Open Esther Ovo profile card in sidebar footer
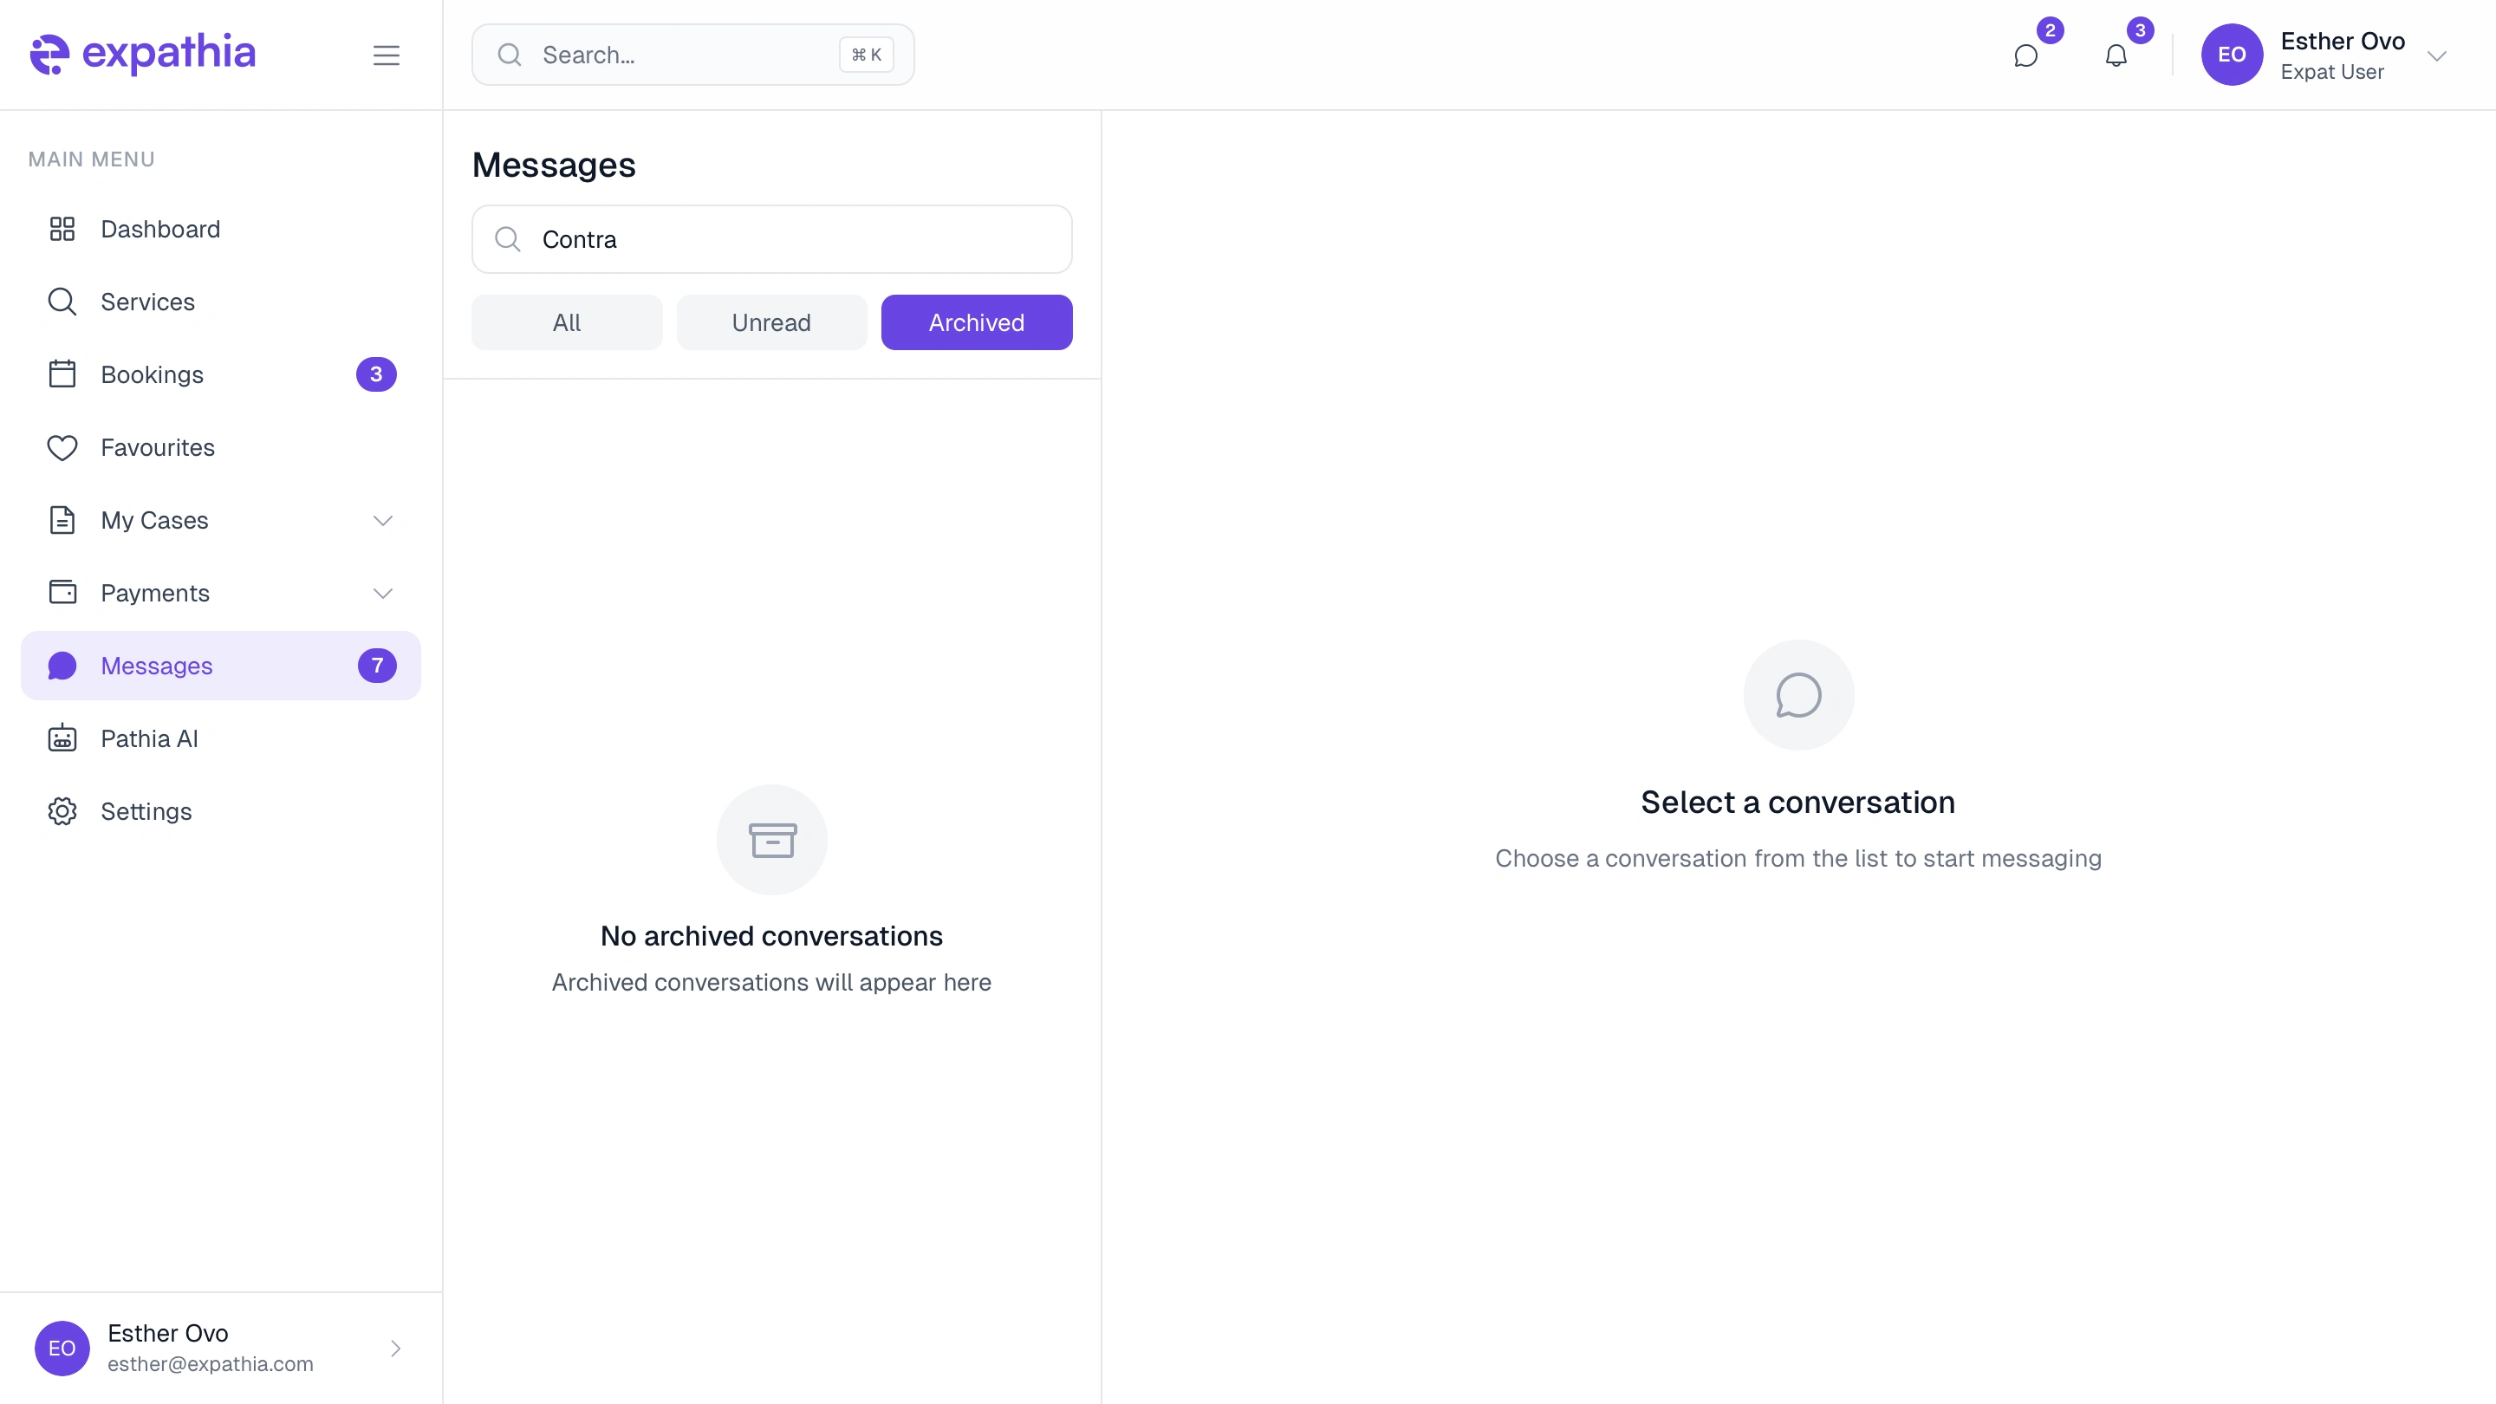The width and height of the screenshot is (2496, 1404). click(x=221, y=1348)
